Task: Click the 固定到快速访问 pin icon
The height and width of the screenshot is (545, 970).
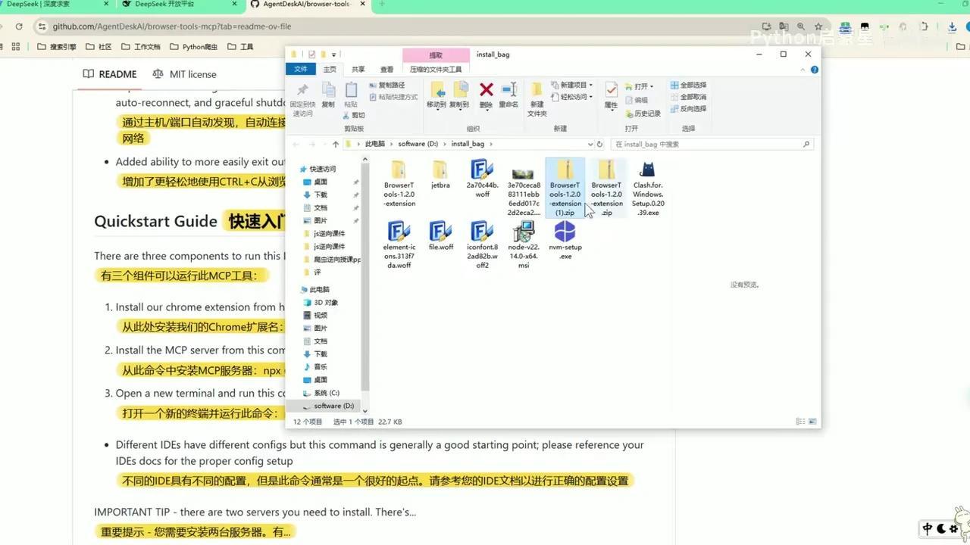Action: (302, 95)
